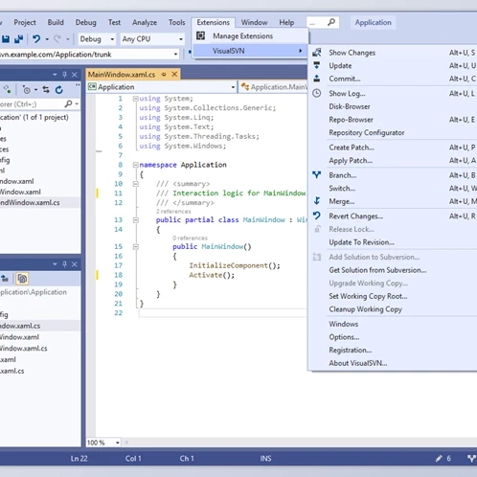Click the Sync with Active Document arrows icon
The image size is (477, 477).
(46, 90)
